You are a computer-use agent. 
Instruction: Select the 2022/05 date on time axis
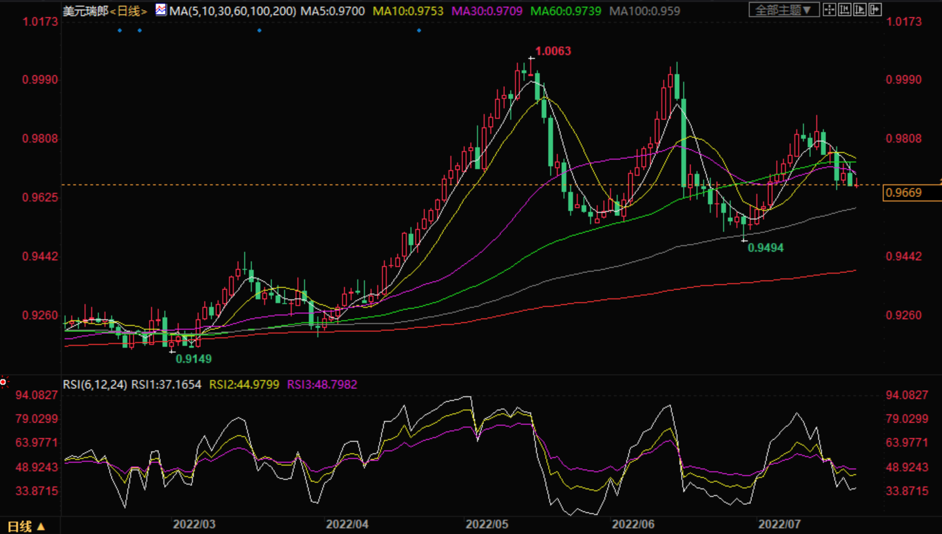coord(487,524)
